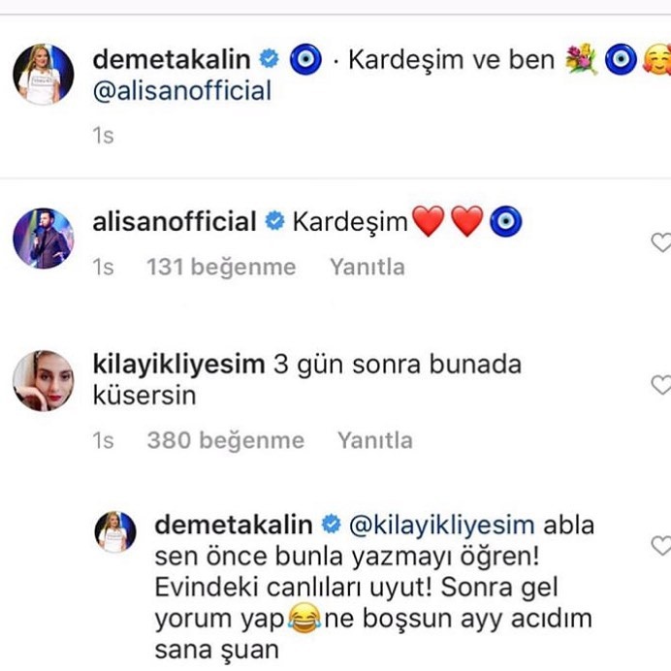Open the demetakalin username in caption
Viewport: 671px width, 671px height.
[172, 59]
